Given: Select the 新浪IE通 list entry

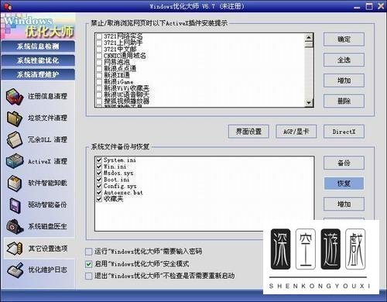Looking at the screenshot, I should [117, 75].
